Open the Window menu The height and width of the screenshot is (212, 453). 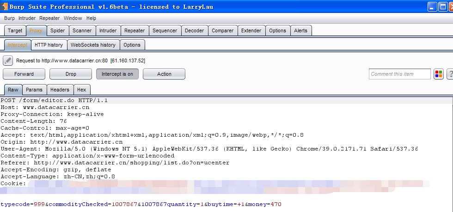pos(73,18)
